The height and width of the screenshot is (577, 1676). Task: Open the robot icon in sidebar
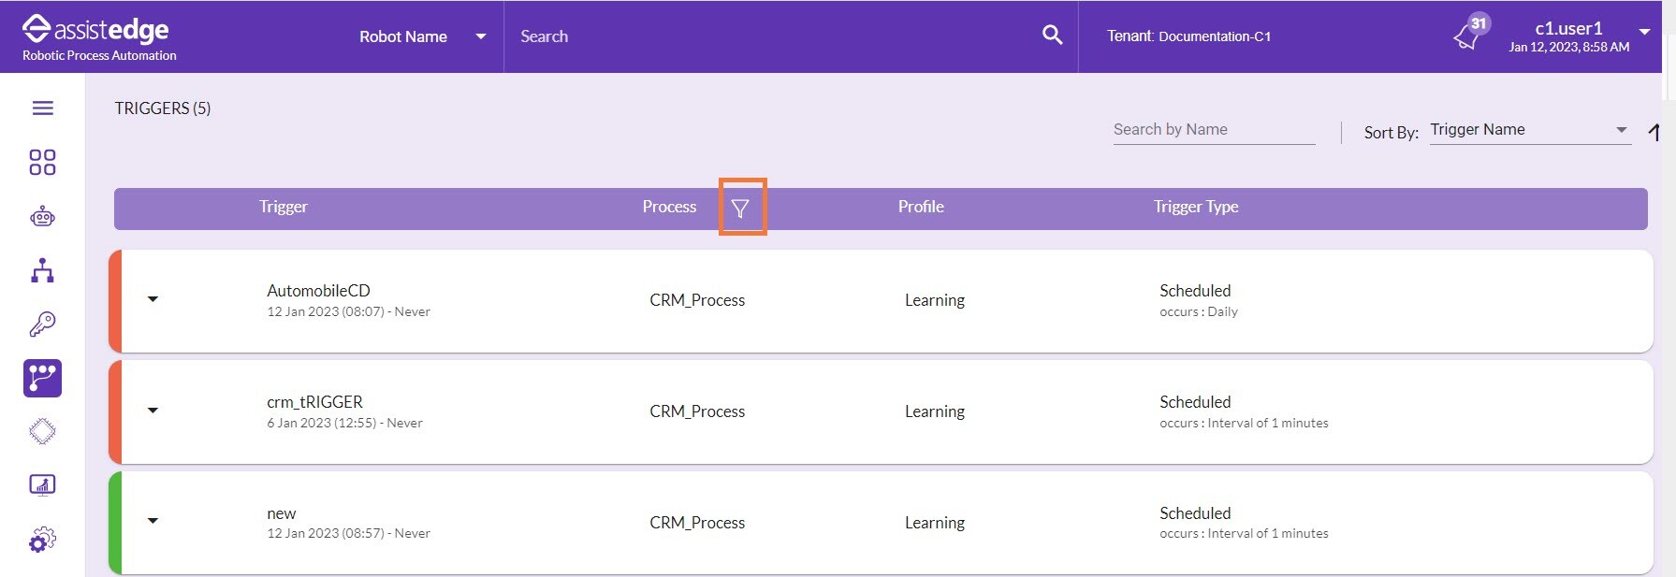(x=42, y=217)
